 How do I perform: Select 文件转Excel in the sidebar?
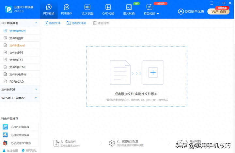click(20, 46)
